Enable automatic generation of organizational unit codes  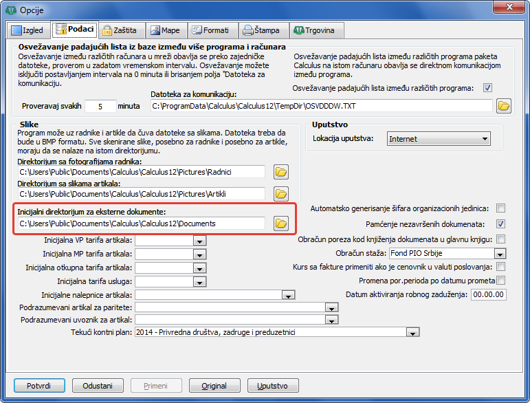click(x=501, y=208)
